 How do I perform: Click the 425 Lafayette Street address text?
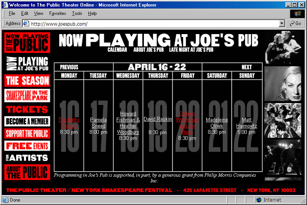point(210,190)
